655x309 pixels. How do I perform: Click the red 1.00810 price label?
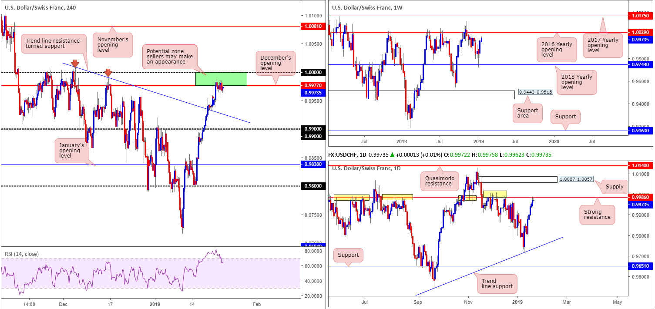coord(312,27)
